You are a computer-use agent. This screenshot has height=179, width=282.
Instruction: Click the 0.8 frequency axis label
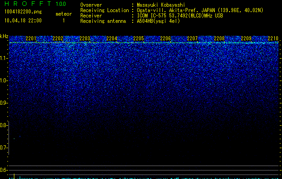pyautogui.click(x=3, y=125)
